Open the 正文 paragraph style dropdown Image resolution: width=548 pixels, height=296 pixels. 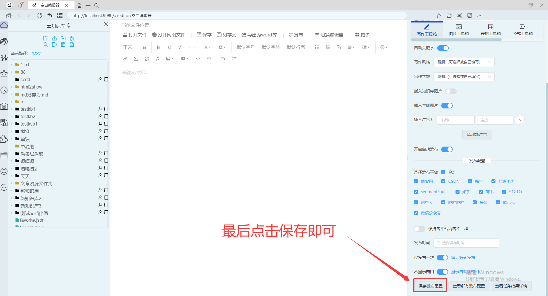[128, 47]
